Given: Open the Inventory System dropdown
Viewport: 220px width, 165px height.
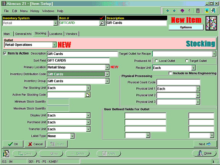Looking at the screenshot, I should point(55,23).
